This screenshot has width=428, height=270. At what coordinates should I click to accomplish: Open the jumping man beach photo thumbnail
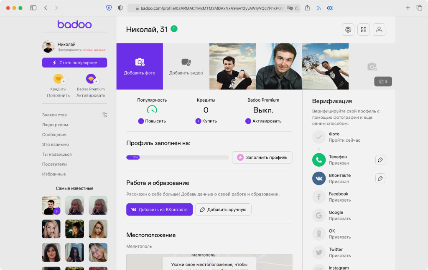325,66
